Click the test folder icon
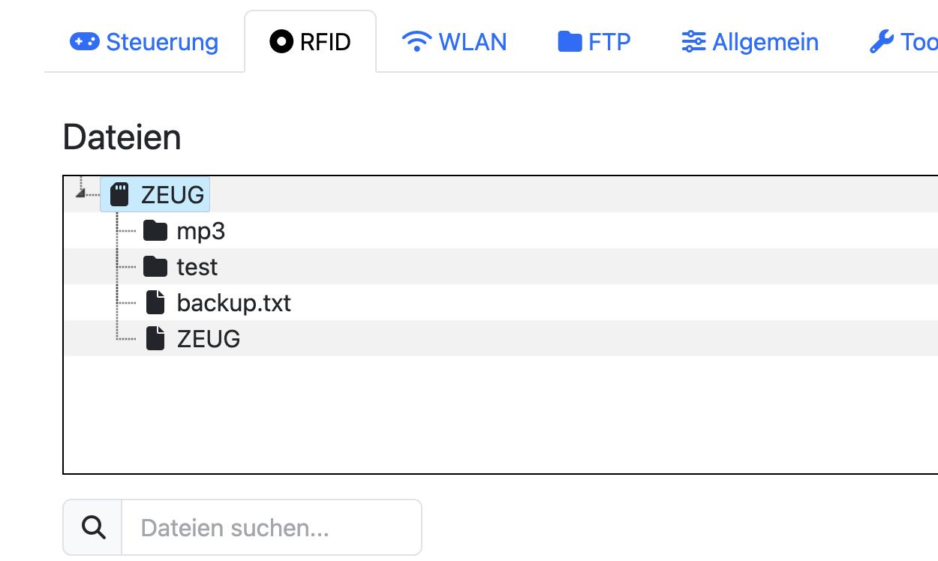The image size is (938, 561). pos(155,267)
